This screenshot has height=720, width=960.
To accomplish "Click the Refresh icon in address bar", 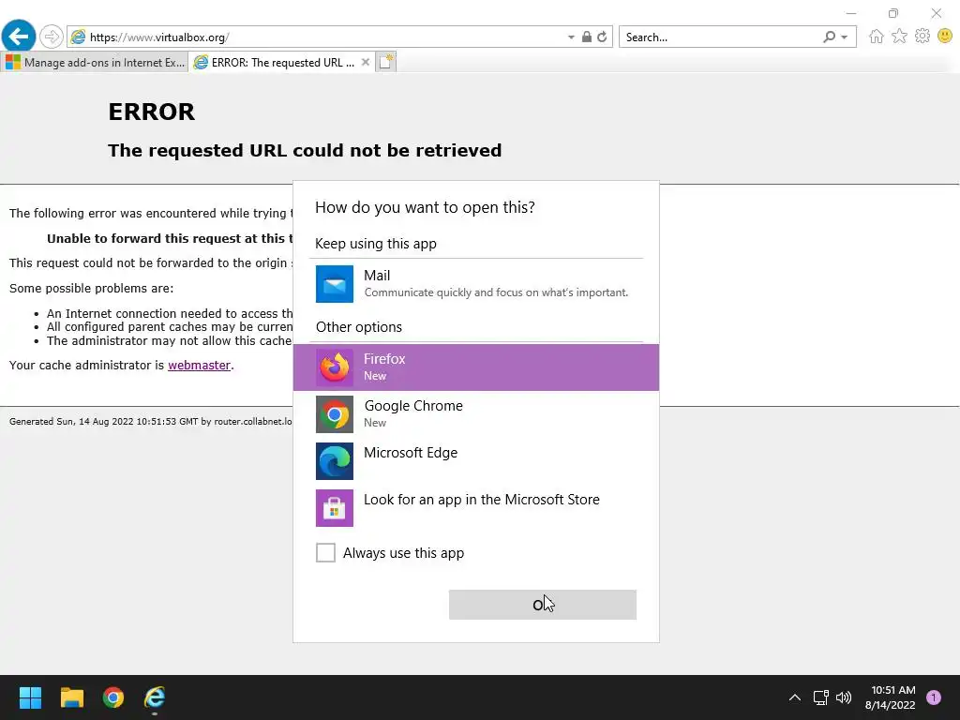I will [x=603, y=37].
